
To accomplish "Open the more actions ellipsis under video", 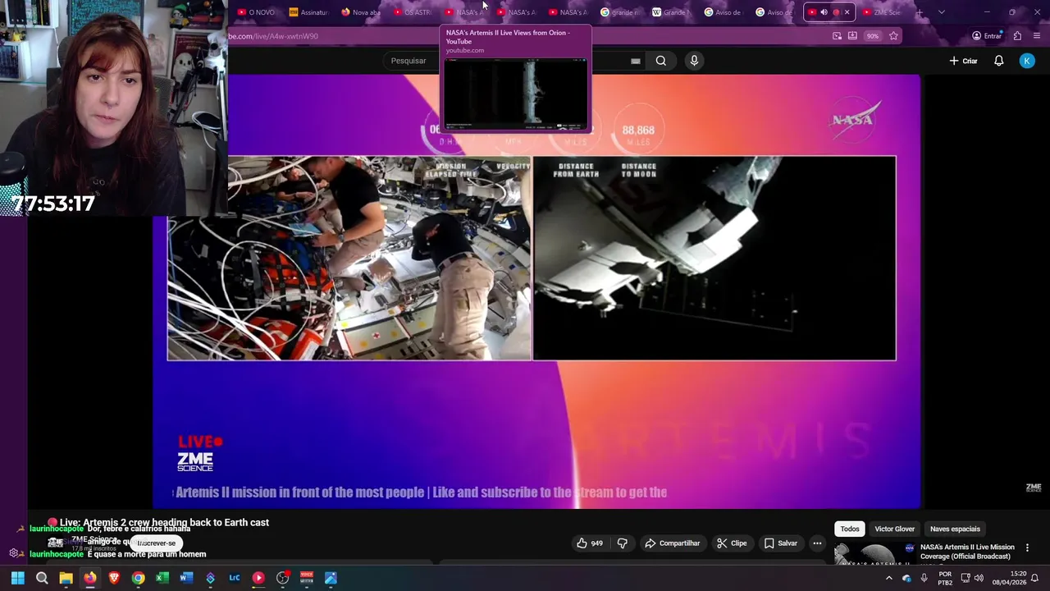I will coord(817,543).
